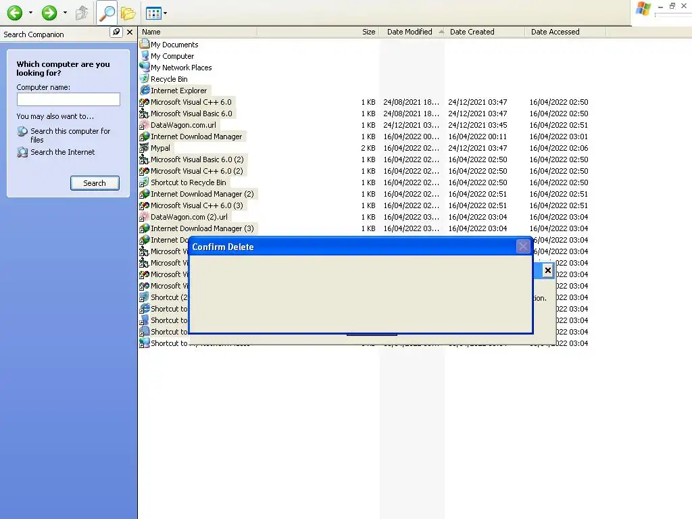Open the Forward history dropdown arrow

(x=65, y=13)
